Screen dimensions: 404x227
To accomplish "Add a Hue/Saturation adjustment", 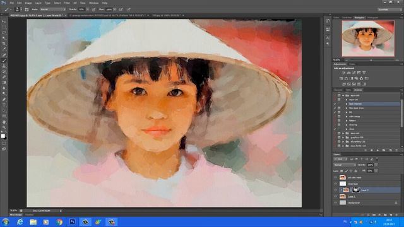I will (x=341, y=78).
